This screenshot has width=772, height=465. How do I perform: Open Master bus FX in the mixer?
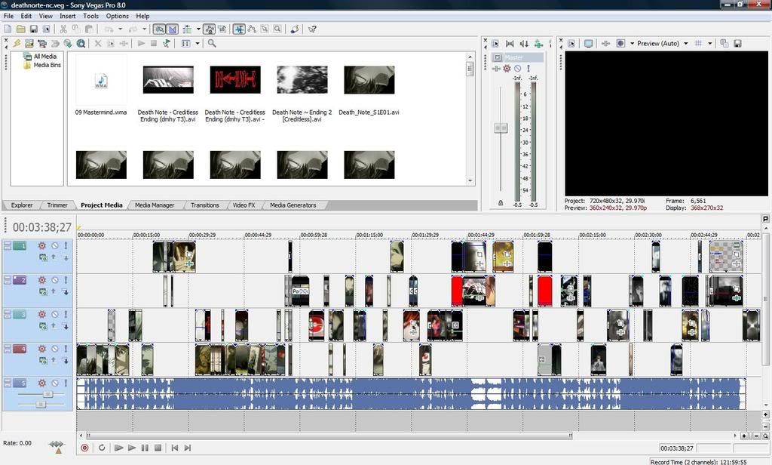[x=507, y=69]
